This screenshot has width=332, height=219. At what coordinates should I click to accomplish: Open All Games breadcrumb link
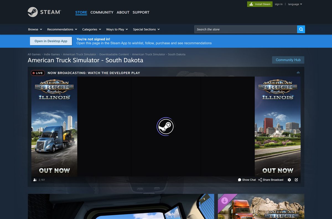[34, 54]
